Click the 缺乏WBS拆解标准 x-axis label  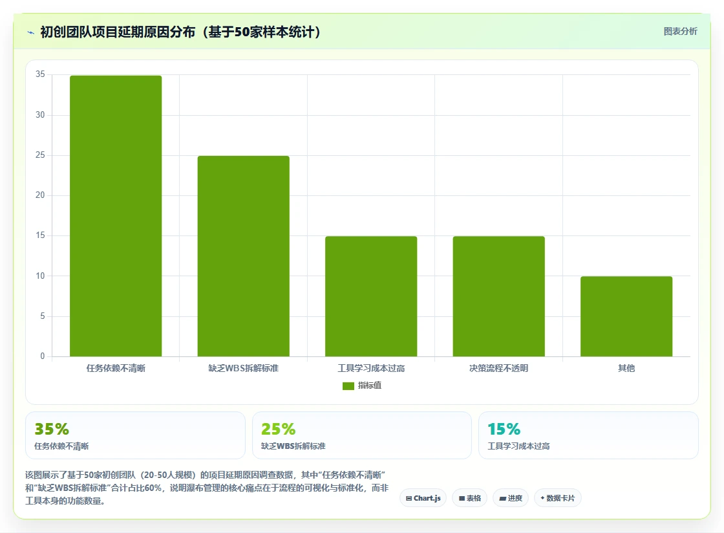[x=243, y=368]
